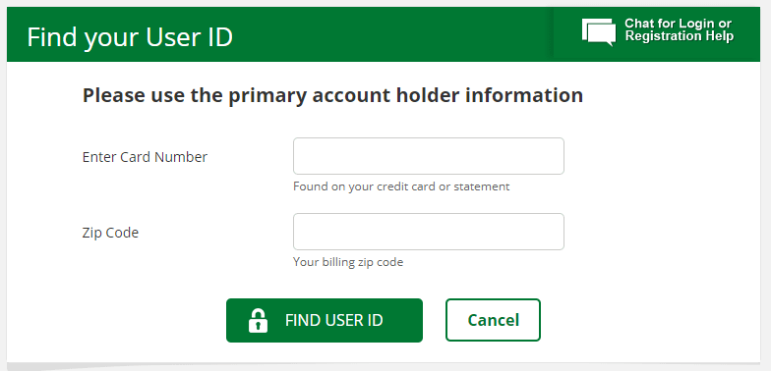Click the "Find your User ID" page title
The image size is (771, 371).
point(130,37)
